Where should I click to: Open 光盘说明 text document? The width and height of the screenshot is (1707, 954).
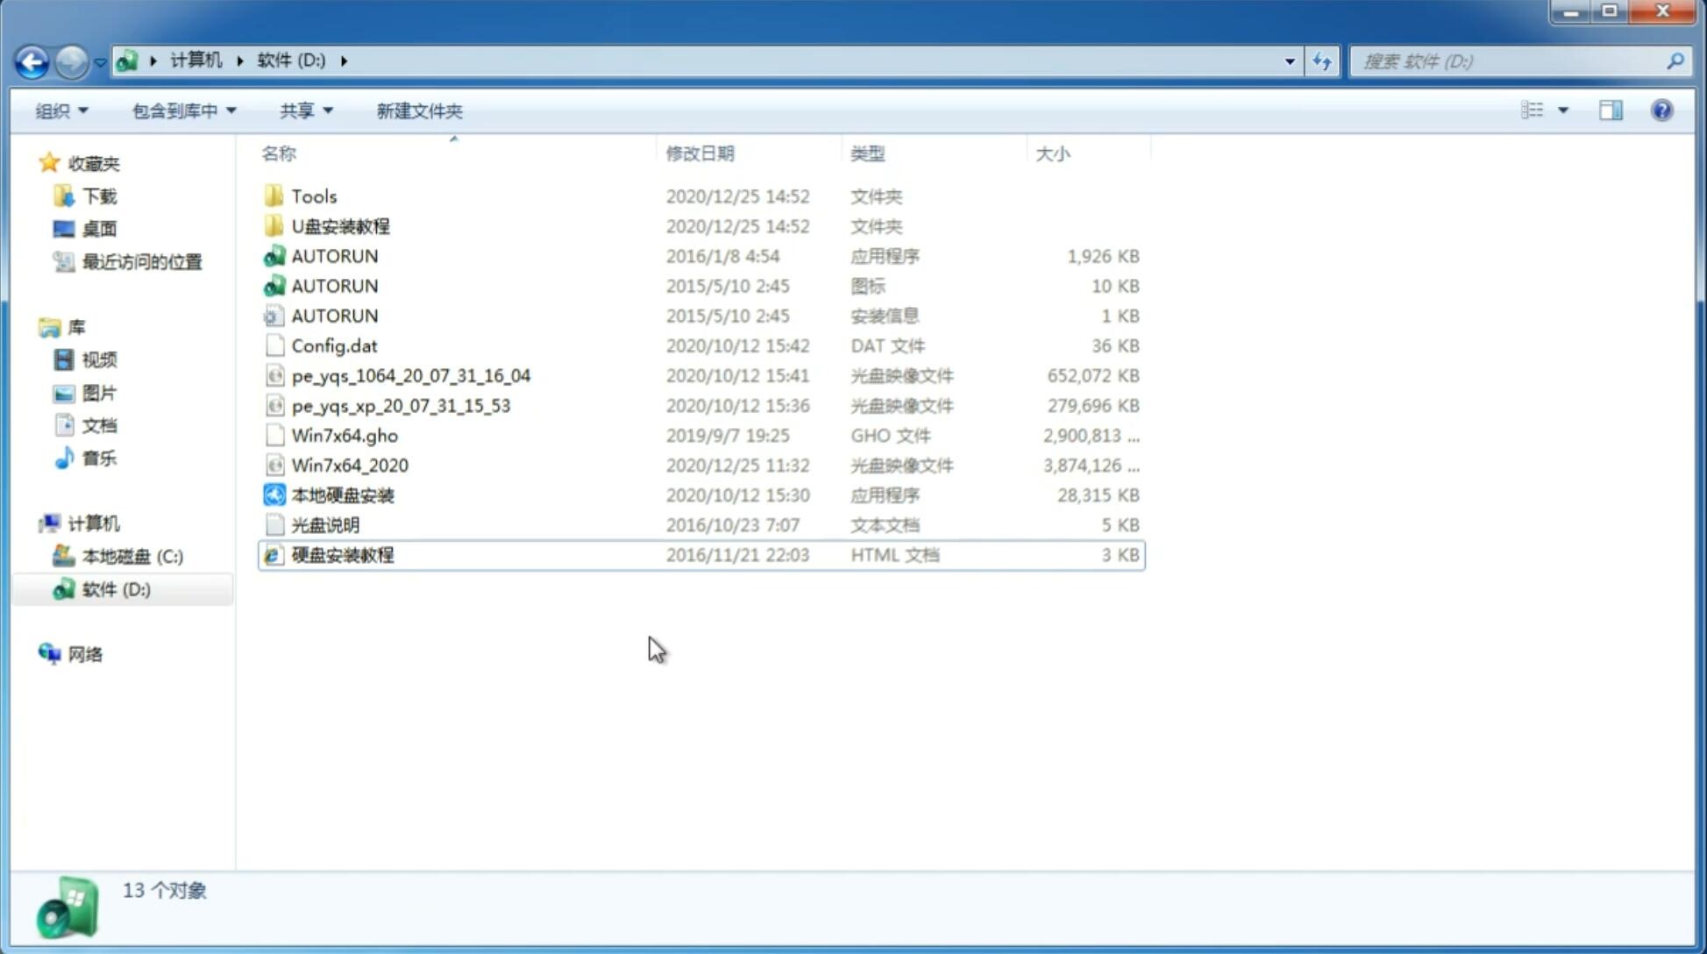(x=326, y=525)
